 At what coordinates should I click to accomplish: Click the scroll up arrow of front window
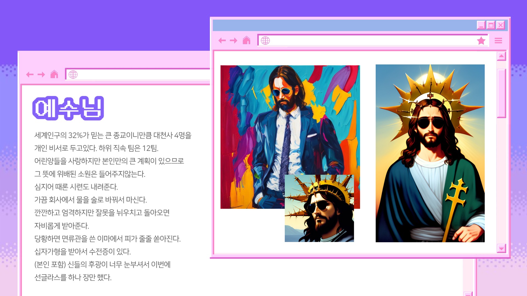pyautogui.click(x=501, y=56)
